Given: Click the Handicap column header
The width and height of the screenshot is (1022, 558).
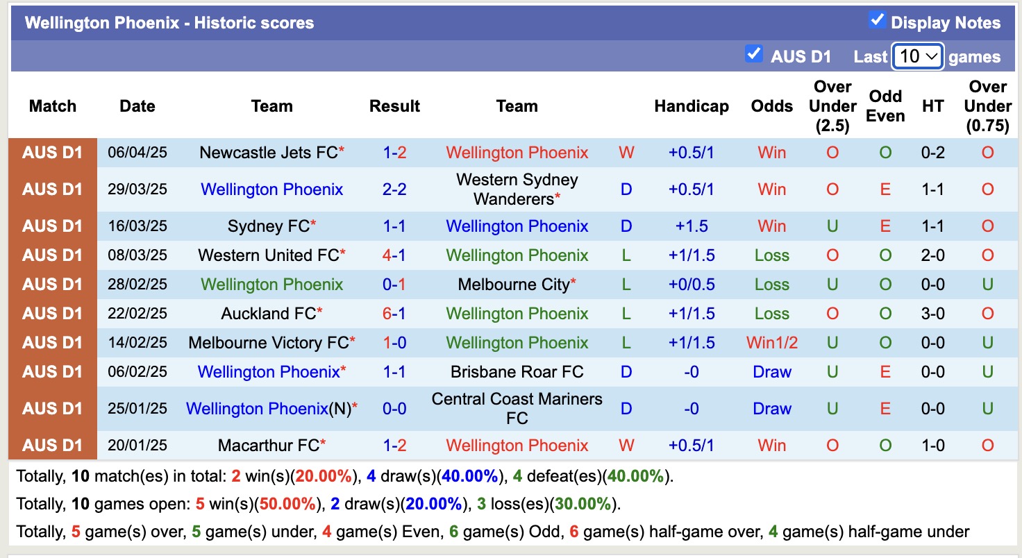Looking at the screenshot, I should pos(692,105).
